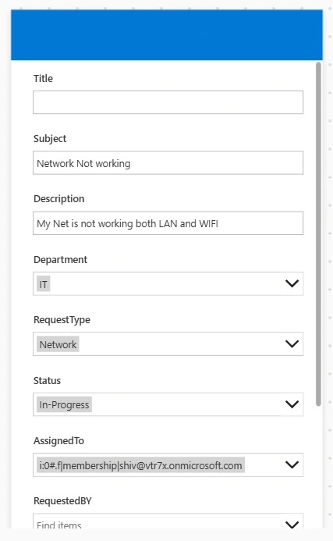Click the Network tag in RequestType

(x=58, y=344)
